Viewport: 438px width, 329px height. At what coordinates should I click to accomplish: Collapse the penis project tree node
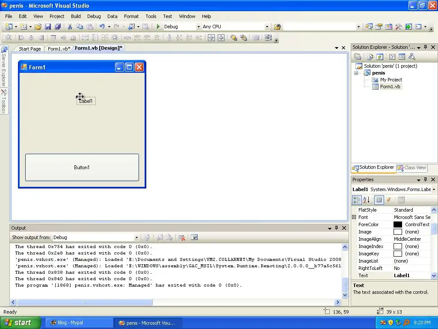pyautogui.click(x=356, y=73)
